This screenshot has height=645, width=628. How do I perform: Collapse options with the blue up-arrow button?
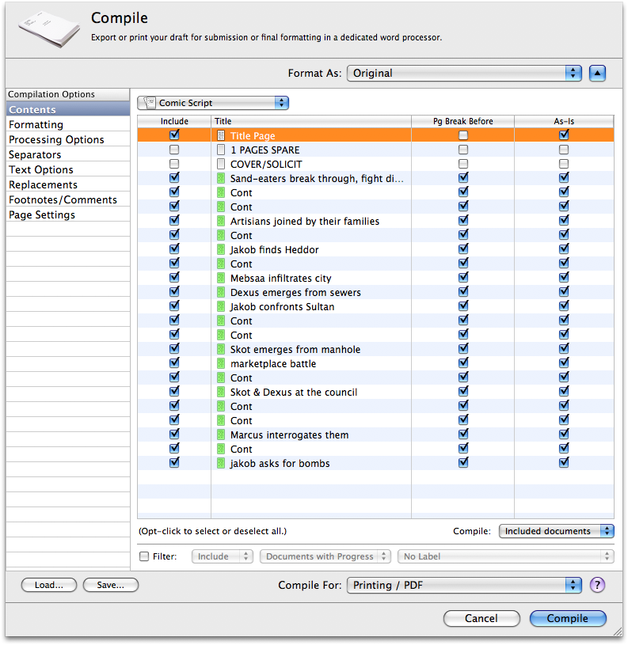coord(597,73)
